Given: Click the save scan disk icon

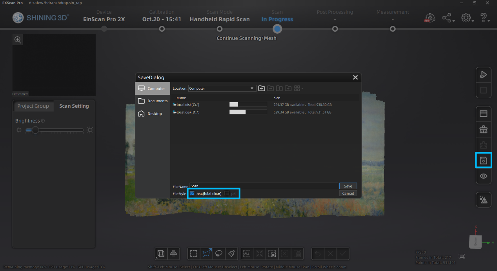Looking at the screenshot, I should (484, 160).
